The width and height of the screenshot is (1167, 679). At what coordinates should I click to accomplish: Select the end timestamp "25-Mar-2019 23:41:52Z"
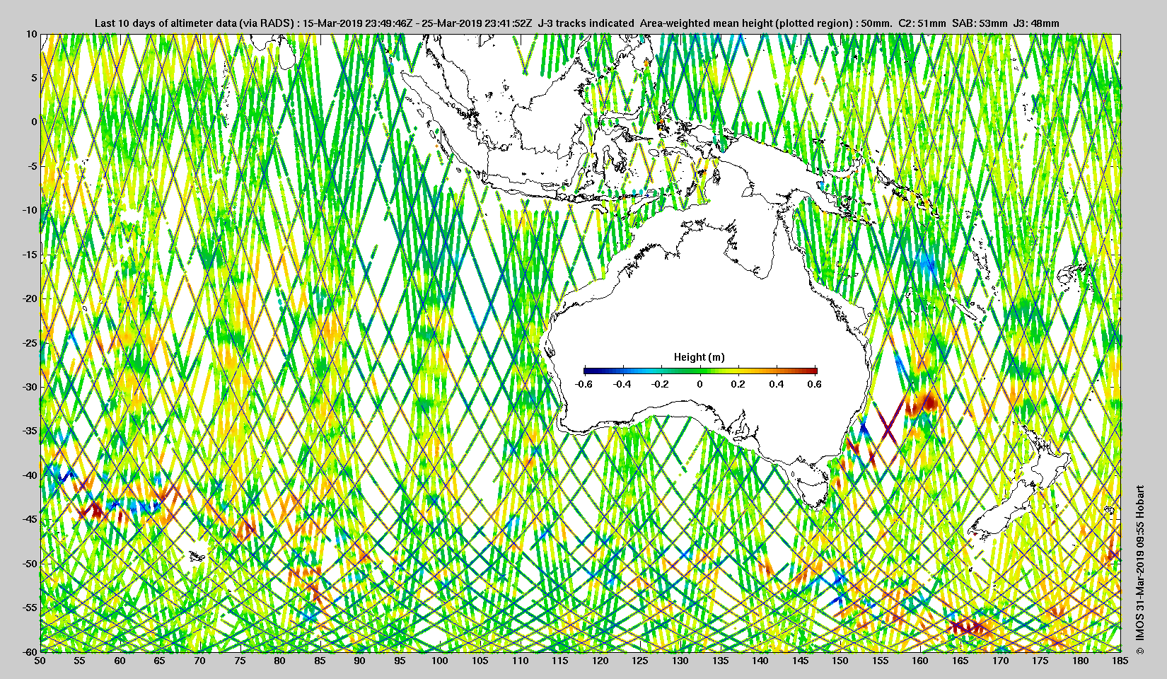coord(477,23)
